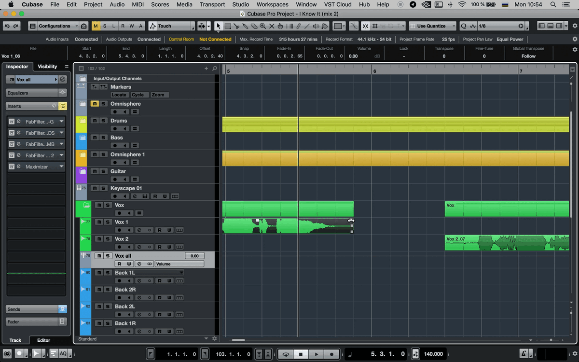Select the Draw pencil tool
This screenshot has height=362, width=579.
[x=298, y=26]
